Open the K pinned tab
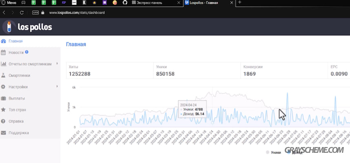Viewport: 350px width, 163px height. 84,3
